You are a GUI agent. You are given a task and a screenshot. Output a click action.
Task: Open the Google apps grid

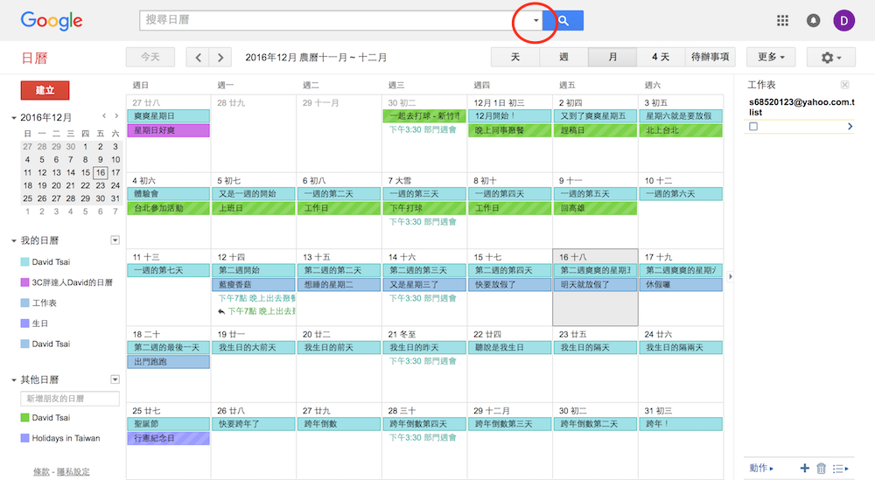click(783, 21)
